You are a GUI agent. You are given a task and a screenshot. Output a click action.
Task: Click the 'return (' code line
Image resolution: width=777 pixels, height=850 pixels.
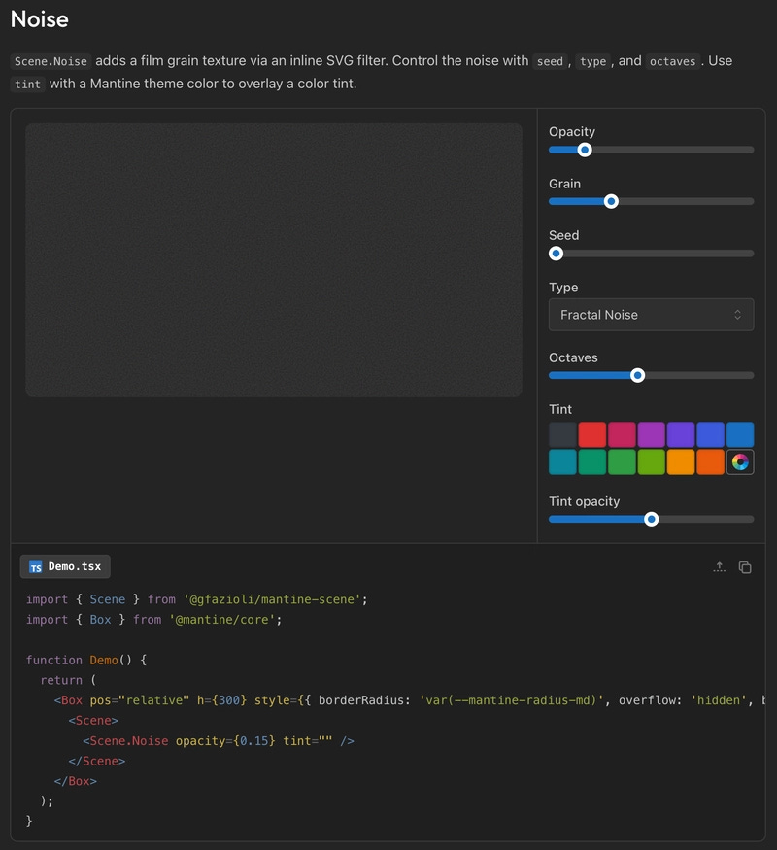coord(68,680)
